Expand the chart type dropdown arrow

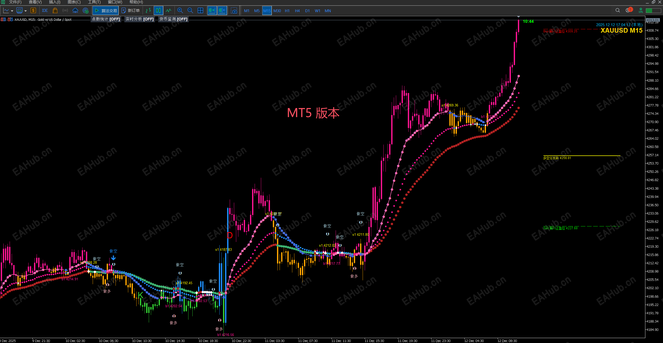(x=12, y=11)
